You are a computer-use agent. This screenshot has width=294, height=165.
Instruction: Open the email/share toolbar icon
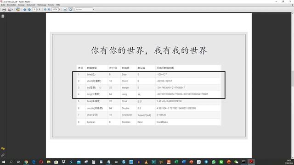click(10, 9)
